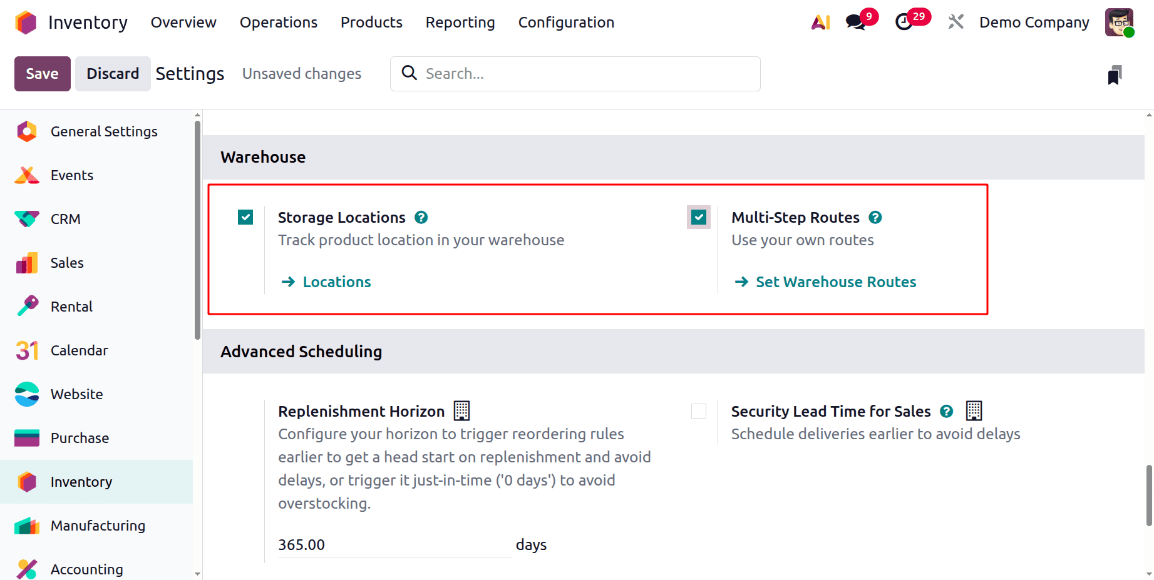This screenshot has height=580, width=1154.
Task: Open the Manufacturing settings section
Action: [98, 526]
